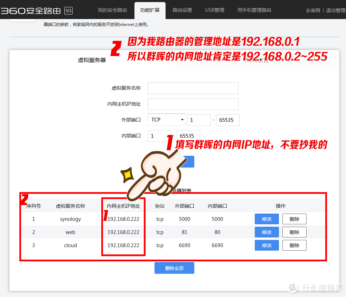Click external port 6690 in cloud row
Image resolution: width=346 pixels, height=297 pixels.
pos(185,245)
